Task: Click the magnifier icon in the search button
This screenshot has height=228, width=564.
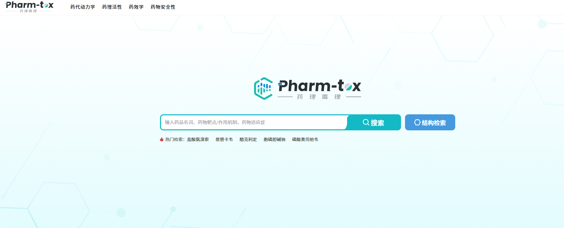Action: 366,122
